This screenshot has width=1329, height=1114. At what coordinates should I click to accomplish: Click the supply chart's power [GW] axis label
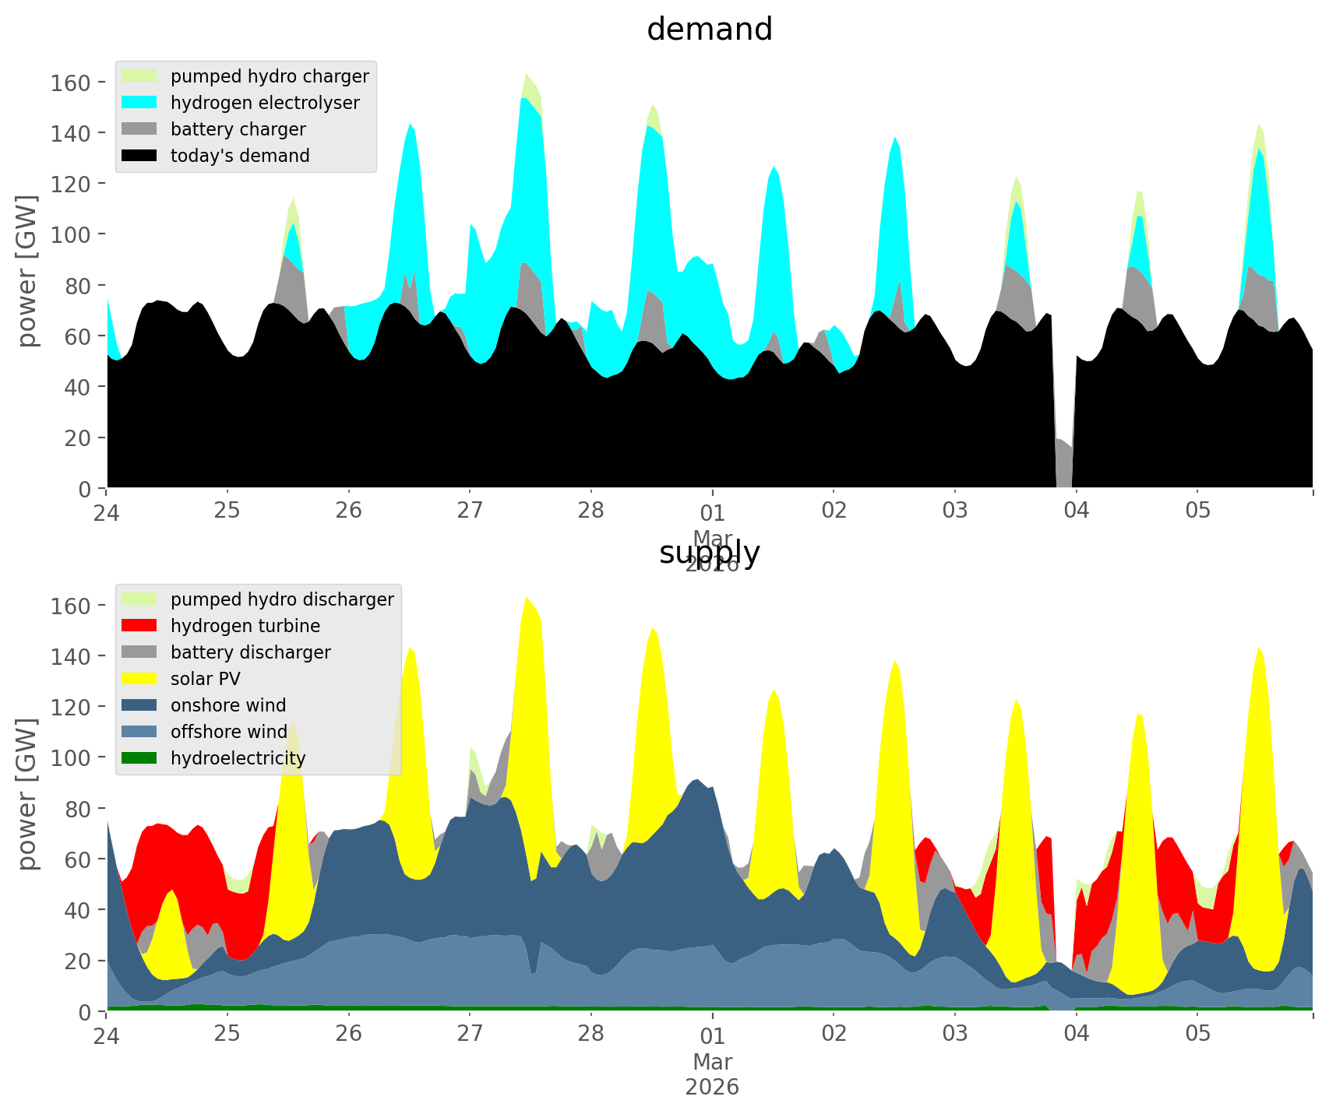point(27,794)
